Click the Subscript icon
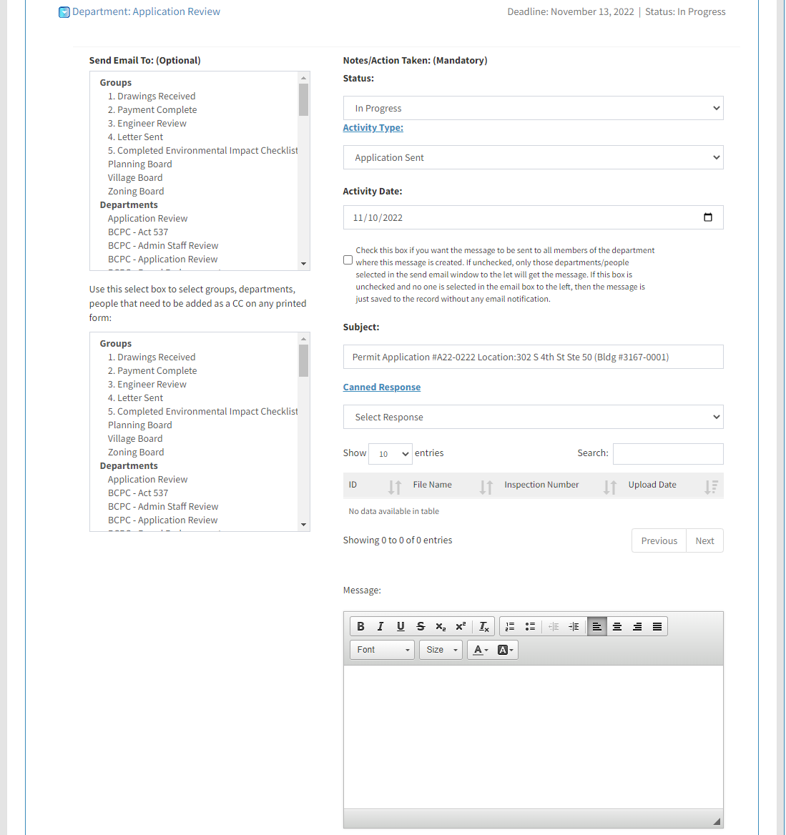This screenshot has width=786, height=835. point(441,626)
